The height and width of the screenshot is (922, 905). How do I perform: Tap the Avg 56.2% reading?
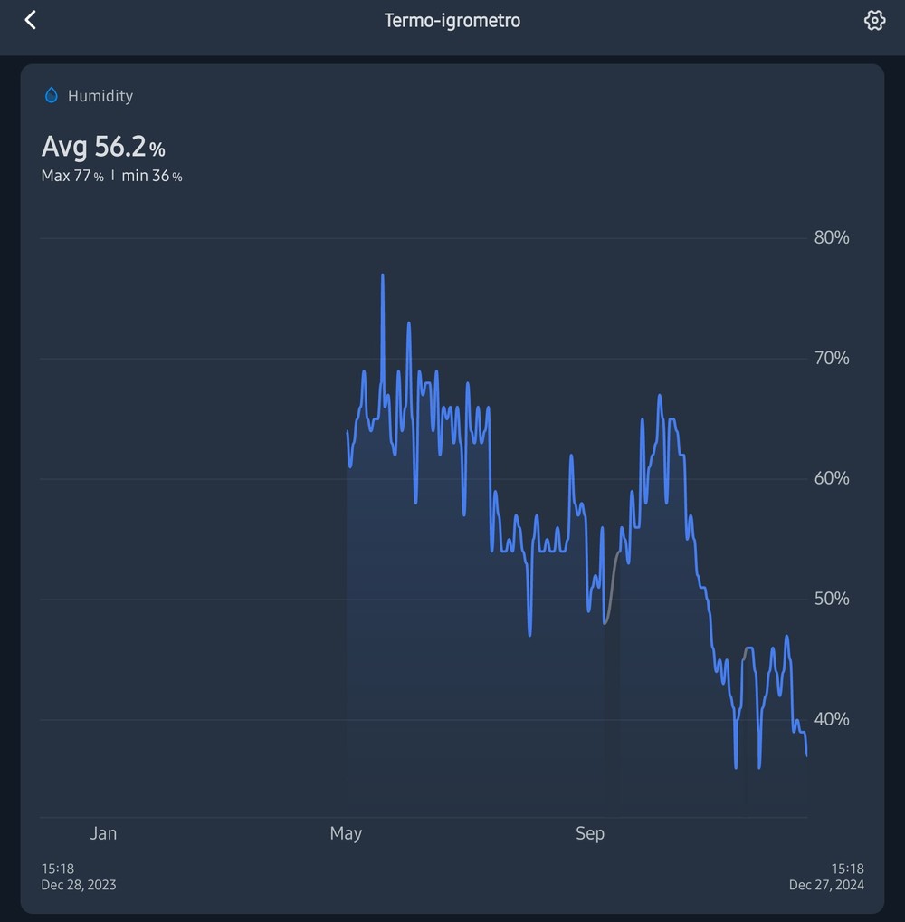click(103, 147)
